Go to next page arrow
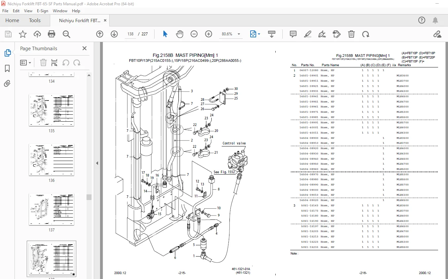This screenshot has width=448, height=279. coord(114,34)
